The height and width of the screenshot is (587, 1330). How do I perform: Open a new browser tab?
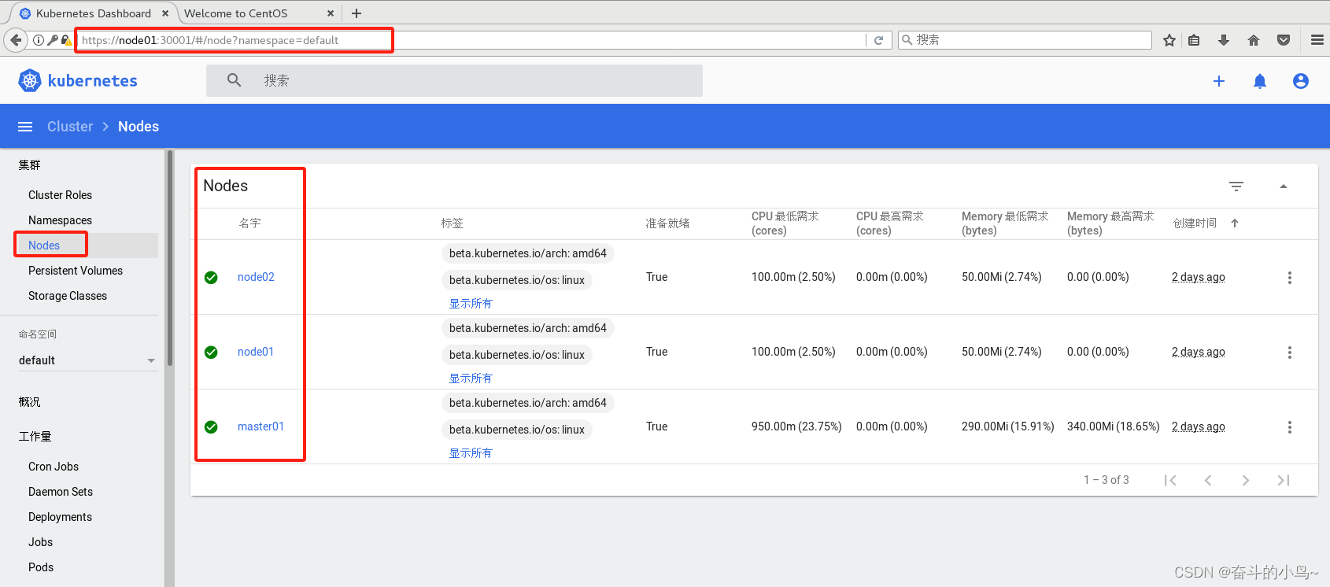[357, 13]
